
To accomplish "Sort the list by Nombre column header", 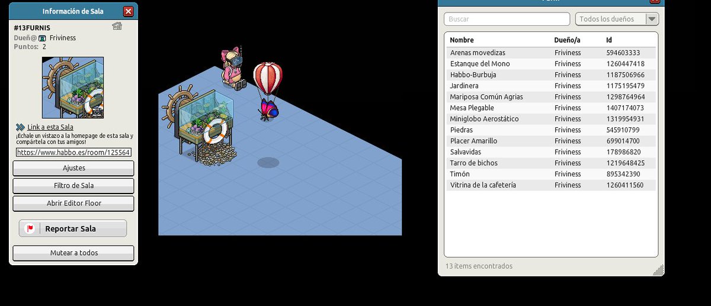I will point(462,40).
